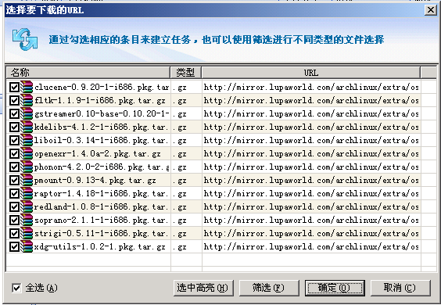Click the 选中高亮(H) button
441x305 pixels.
203,288
